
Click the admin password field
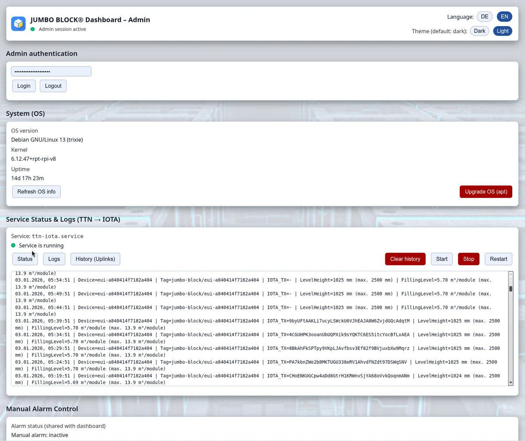coord(51,71)
